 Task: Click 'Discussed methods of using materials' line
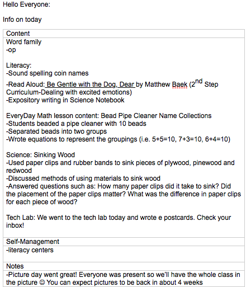coord(83,178)
